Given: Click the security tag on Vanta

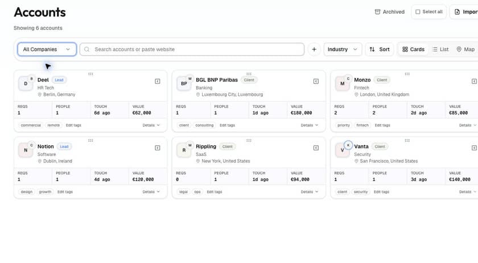Looking at the screenshot, I should [x=361, y=192].
